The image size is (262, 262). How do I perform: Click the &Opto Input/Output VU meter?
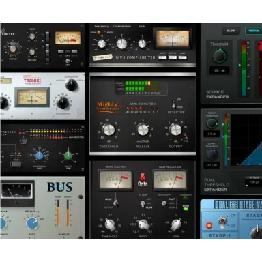pyautogui.click(x=115, y=179)
